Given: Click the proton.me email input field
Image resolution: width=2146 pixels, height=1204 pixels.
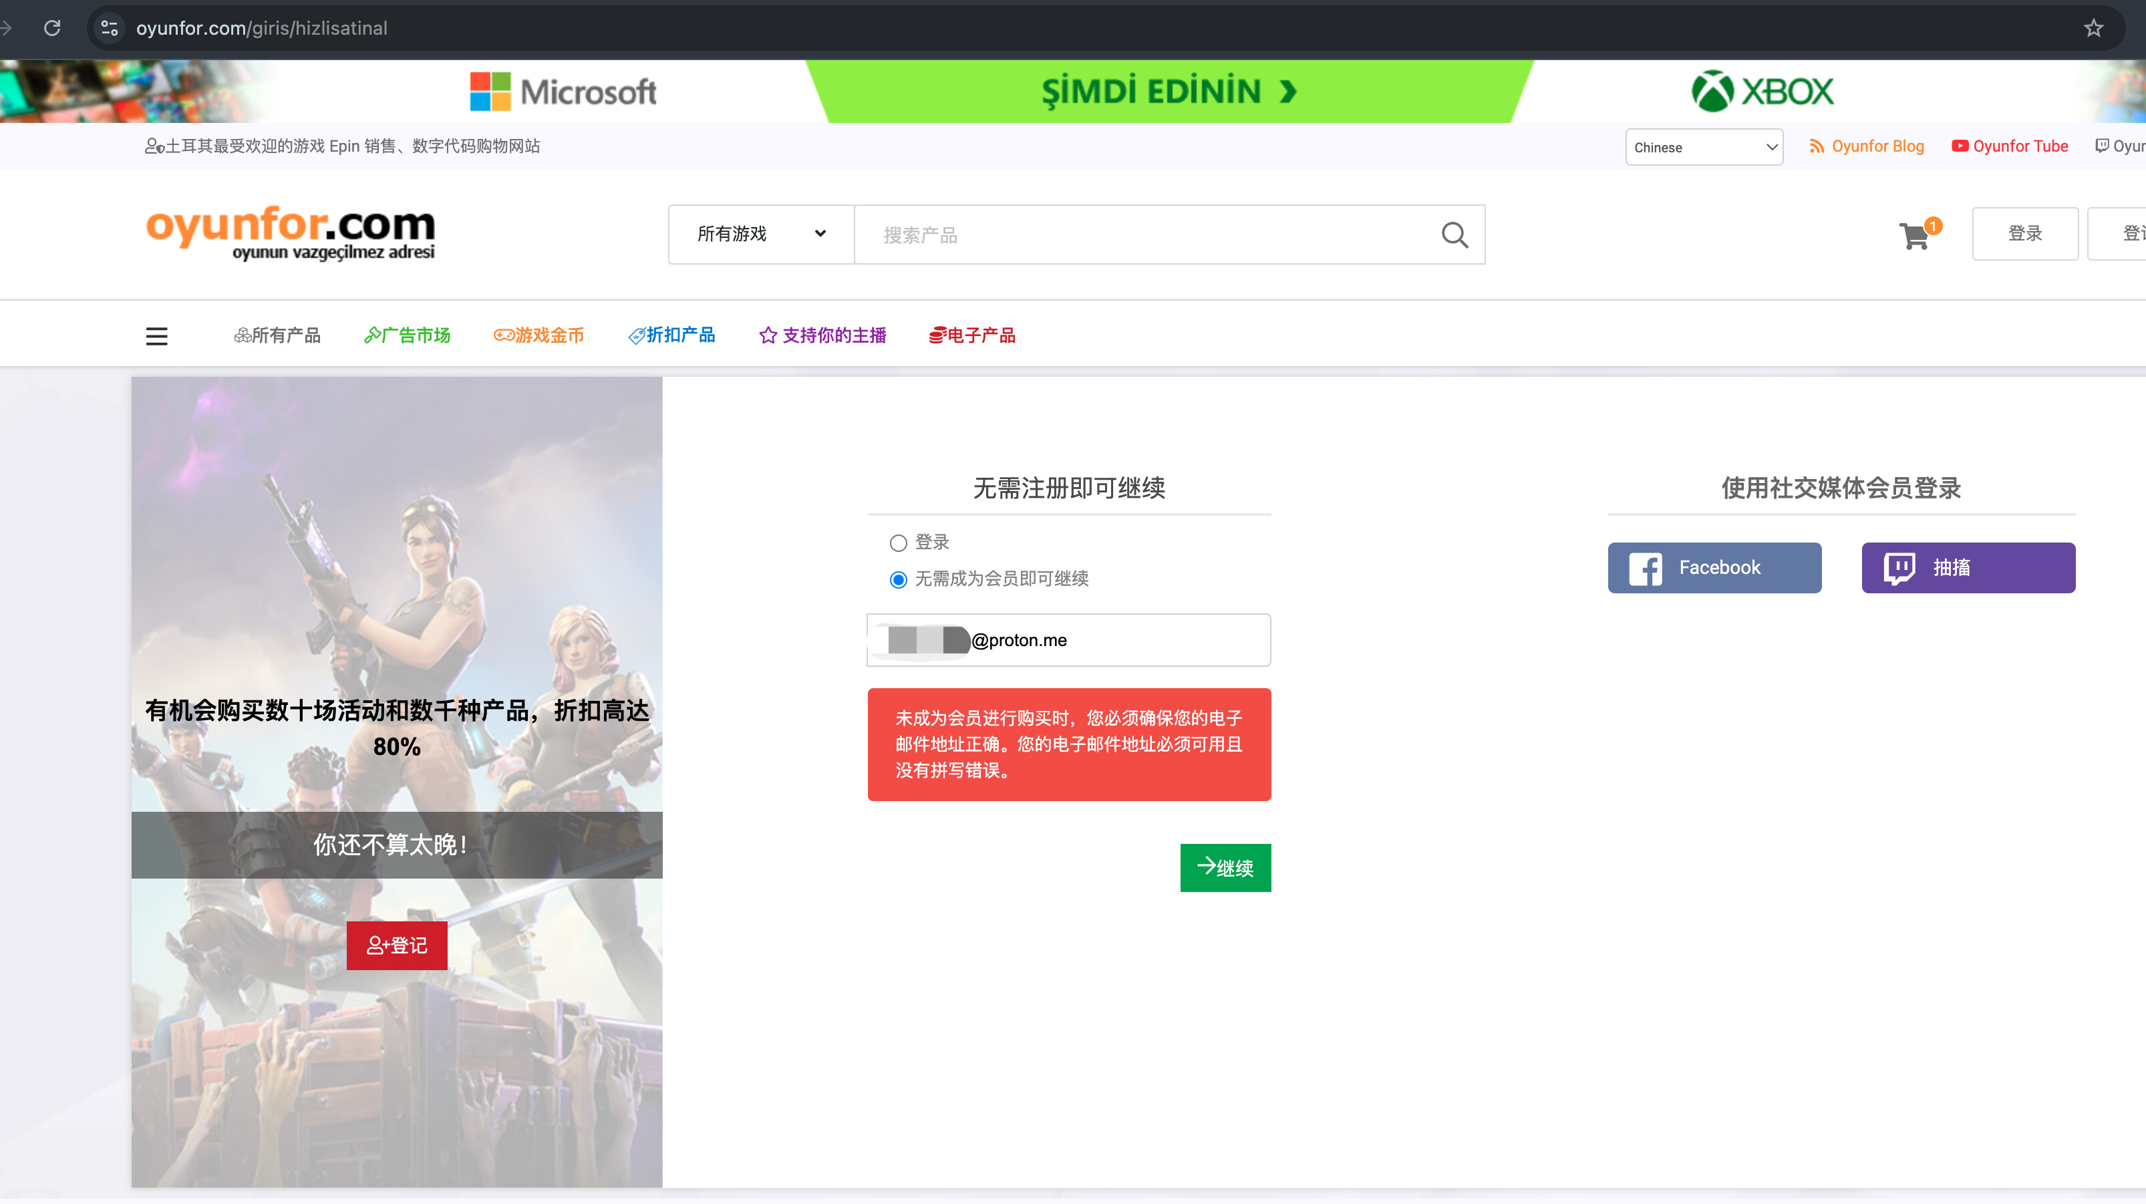Looking at the screenshot, I should click(x=1069, y=640).
